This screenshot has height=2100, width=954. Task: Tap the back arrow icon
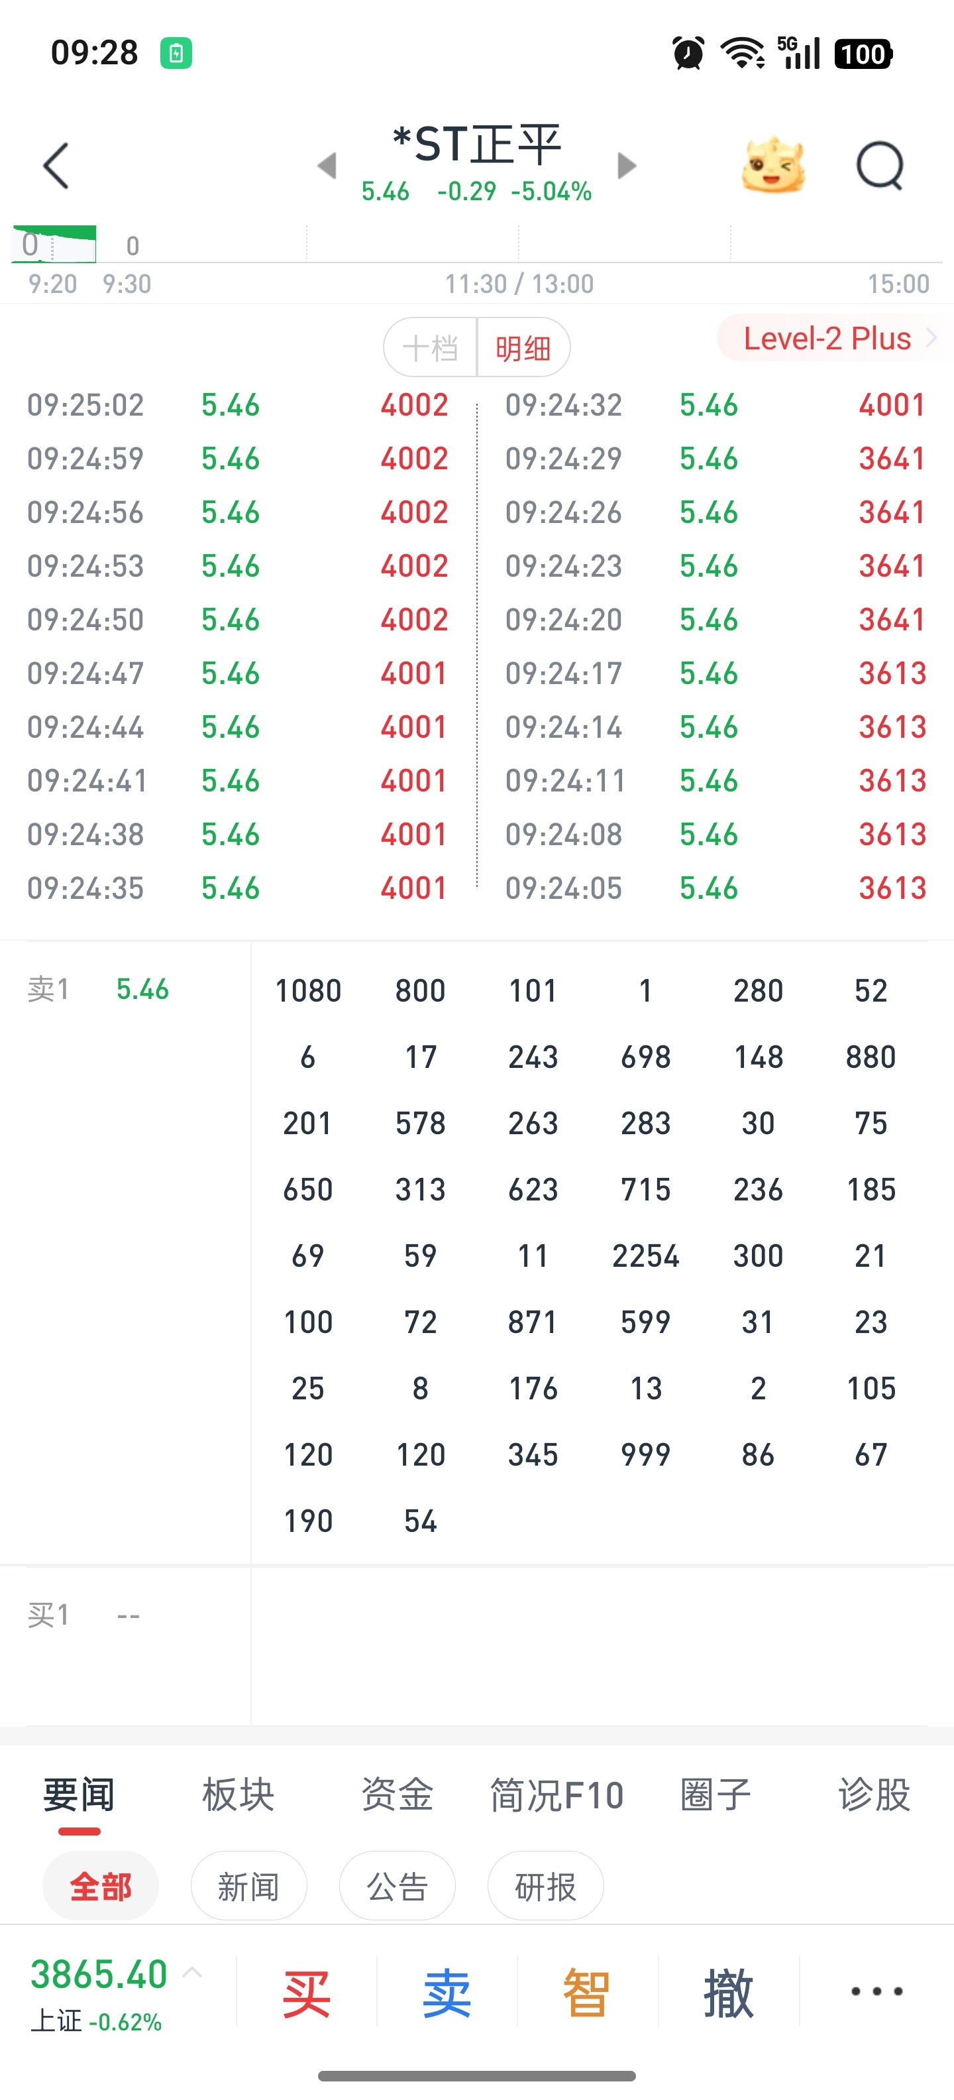56,166
